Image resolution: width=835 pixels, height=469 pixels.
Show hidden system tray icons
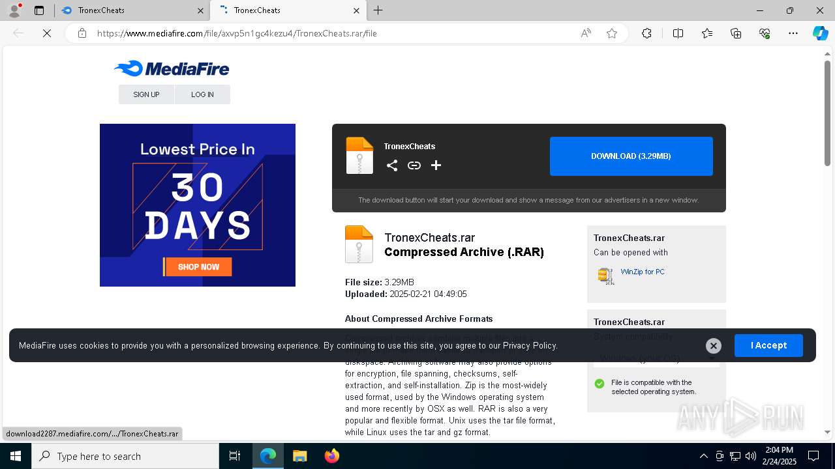703,456
